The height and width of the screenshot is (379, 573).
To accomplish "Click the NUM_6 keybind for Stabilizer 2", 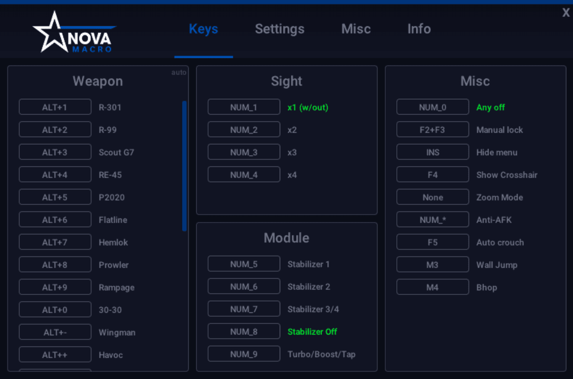I will pos(244,287).
